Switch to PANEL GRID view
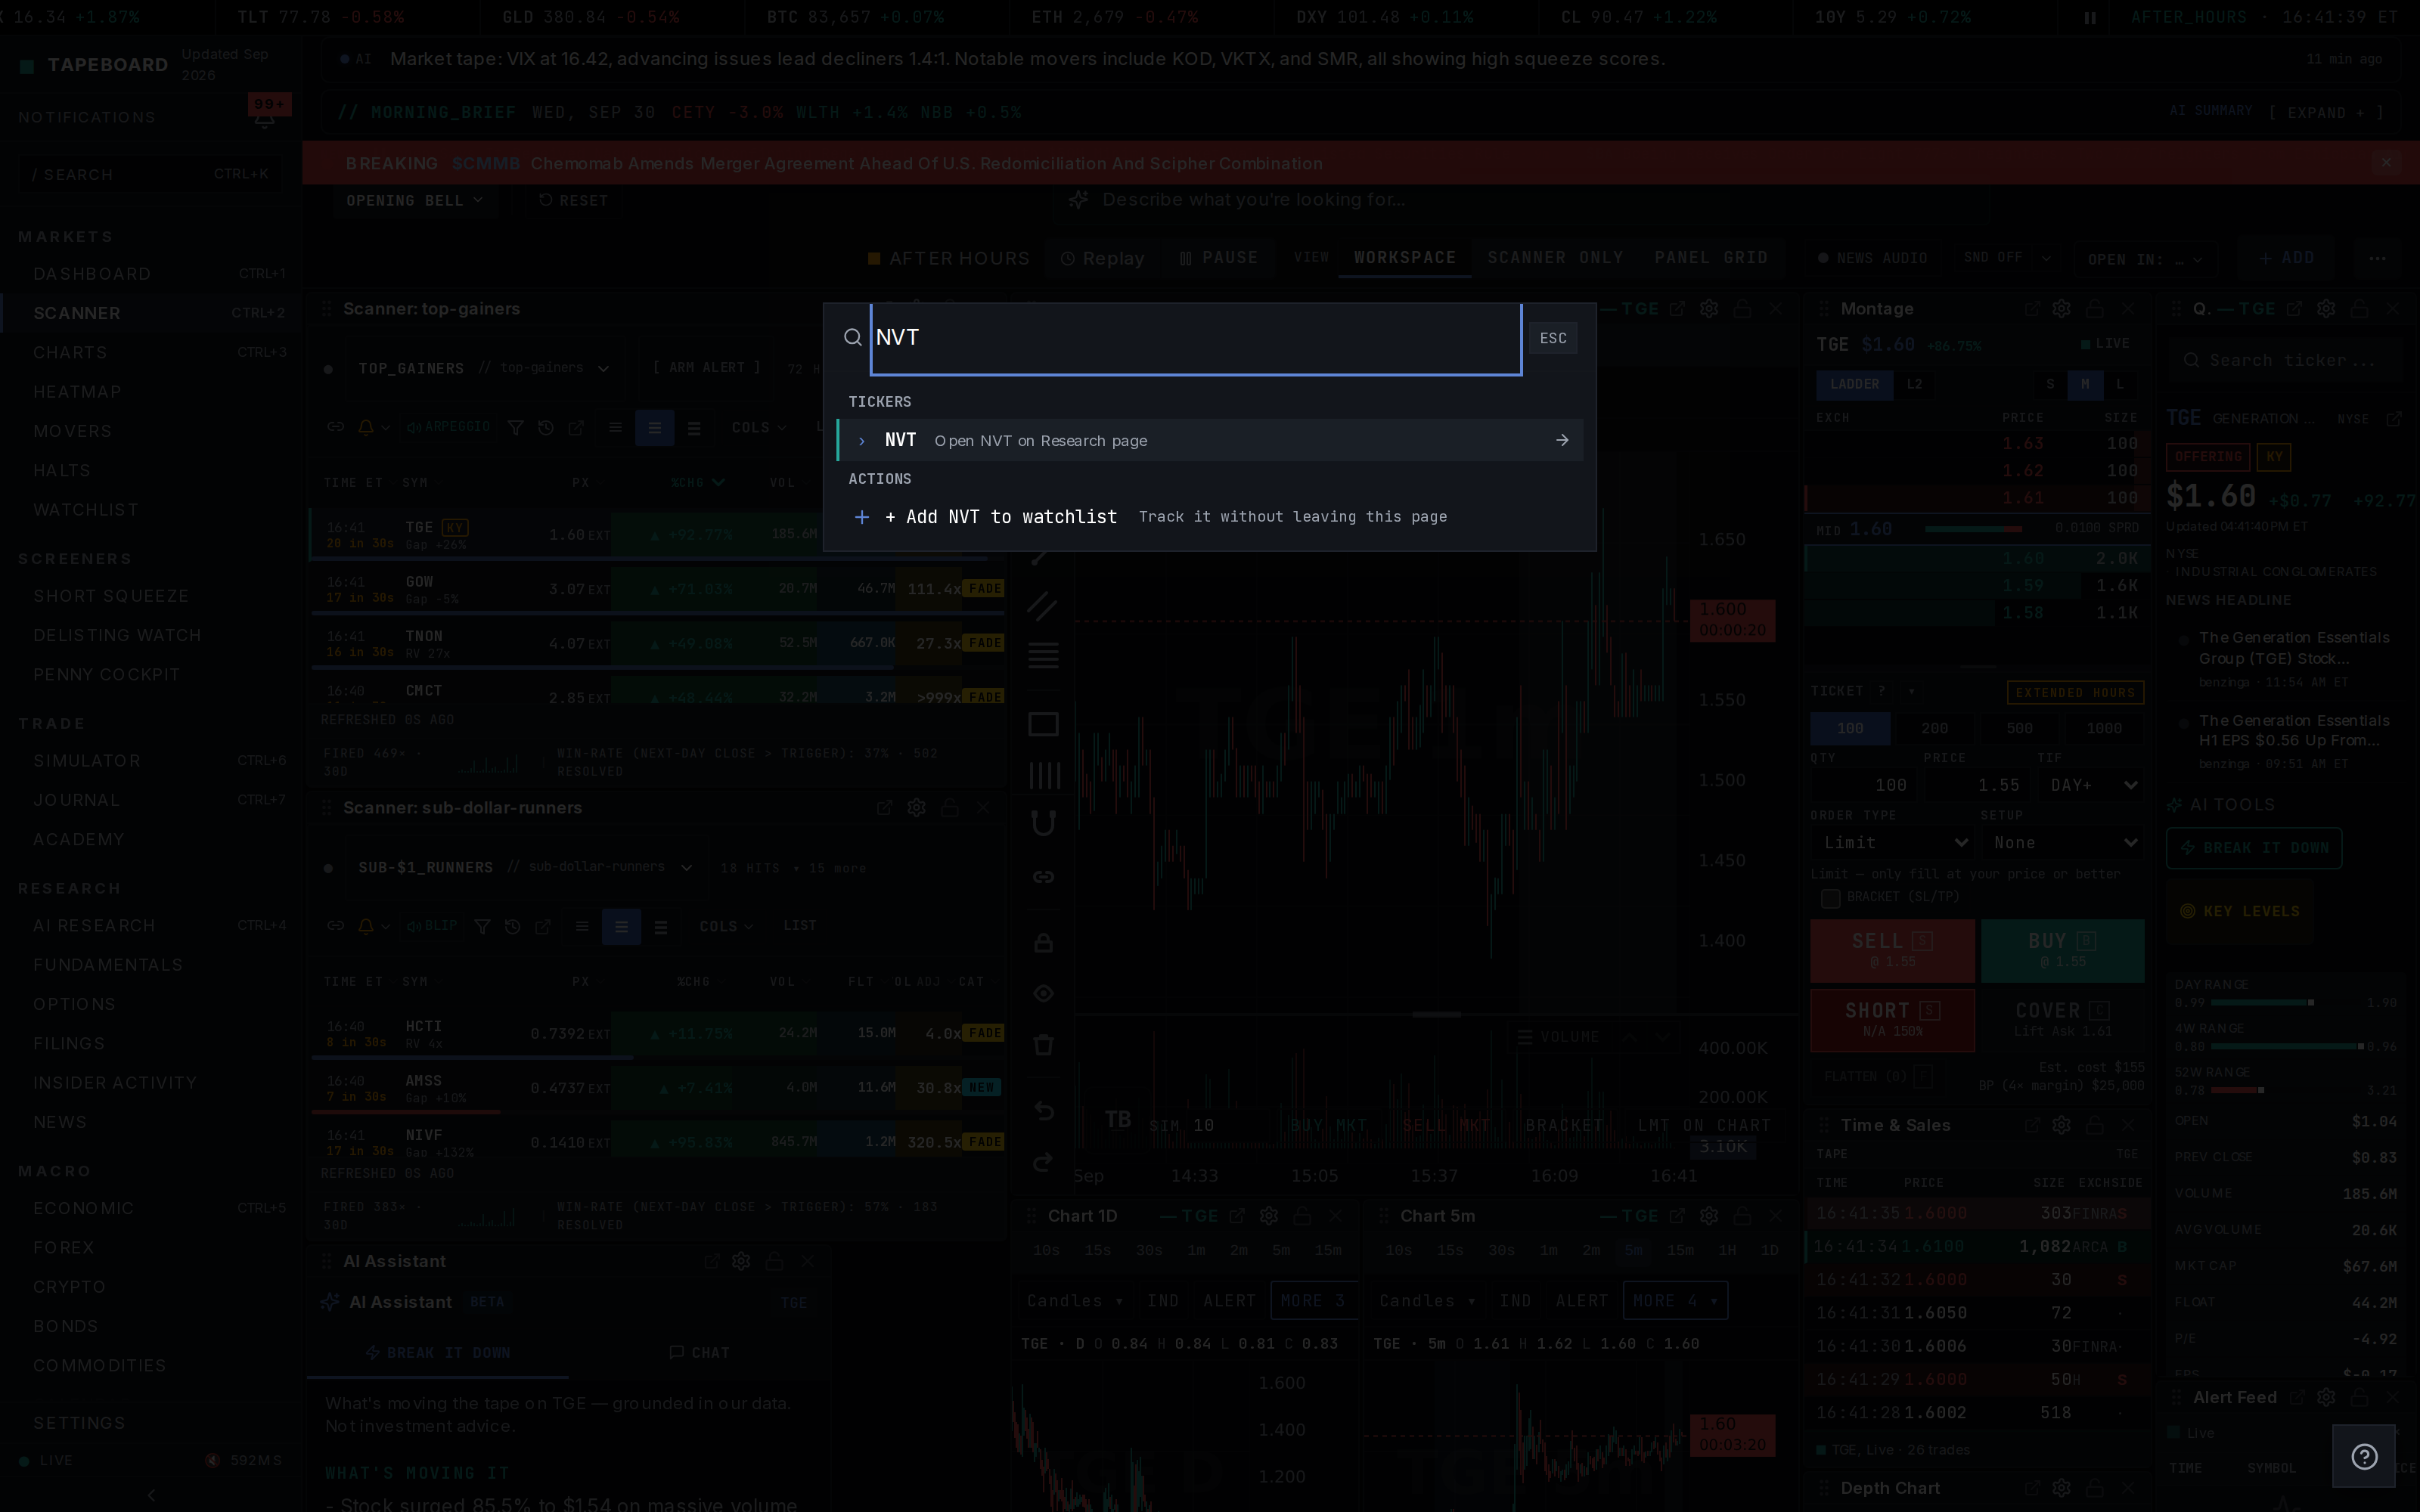The width and height of the screenshot is (2420, 1512). point(1711,258)
